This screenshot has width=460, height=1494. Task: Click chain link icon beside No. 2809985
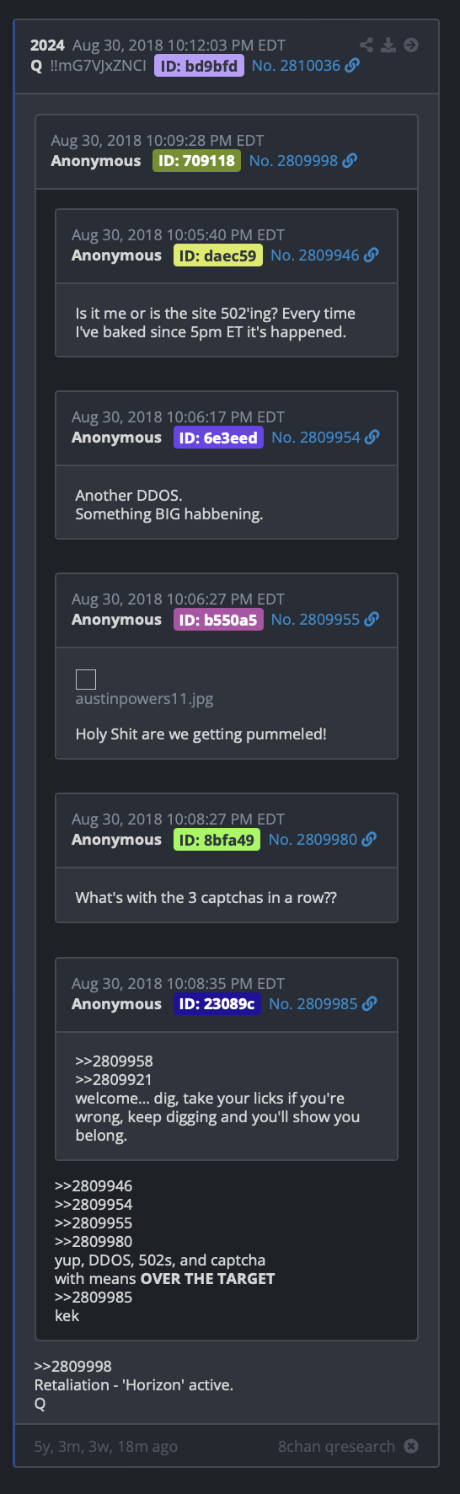click(369, 1003)
